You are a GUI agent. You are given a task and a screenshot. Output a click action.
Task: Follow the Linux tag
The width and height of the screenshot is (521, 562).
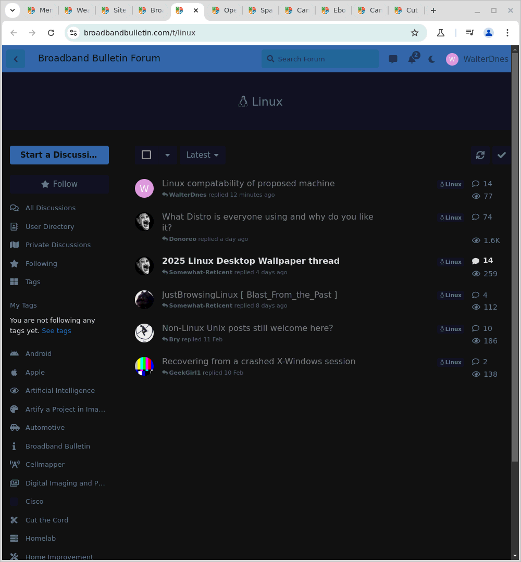click(x=59, y=184)
